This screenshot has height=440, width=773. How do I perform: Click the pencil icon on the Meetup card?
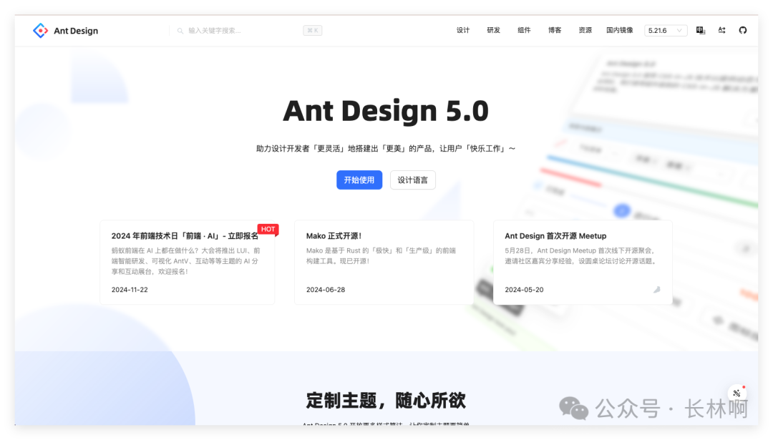[x=658, y=289]
